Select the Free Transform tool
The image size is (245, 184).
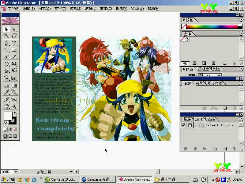click(14, 70)
